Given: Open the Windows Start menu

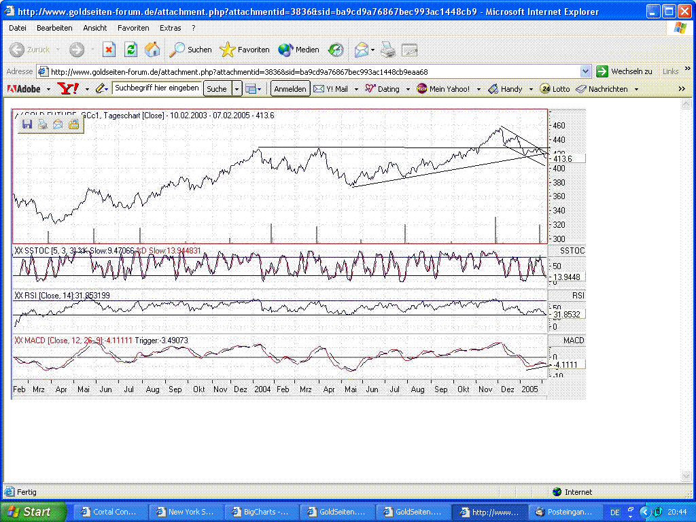Looking at the screenshot, I should (x=33, y=512).
